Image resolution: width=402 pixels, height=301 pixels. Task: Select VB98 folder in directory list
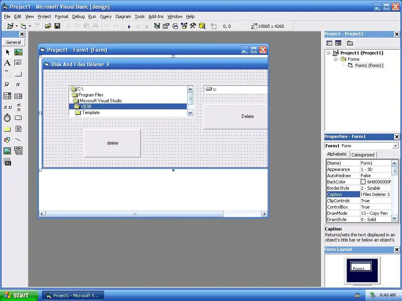coord(128,107)
